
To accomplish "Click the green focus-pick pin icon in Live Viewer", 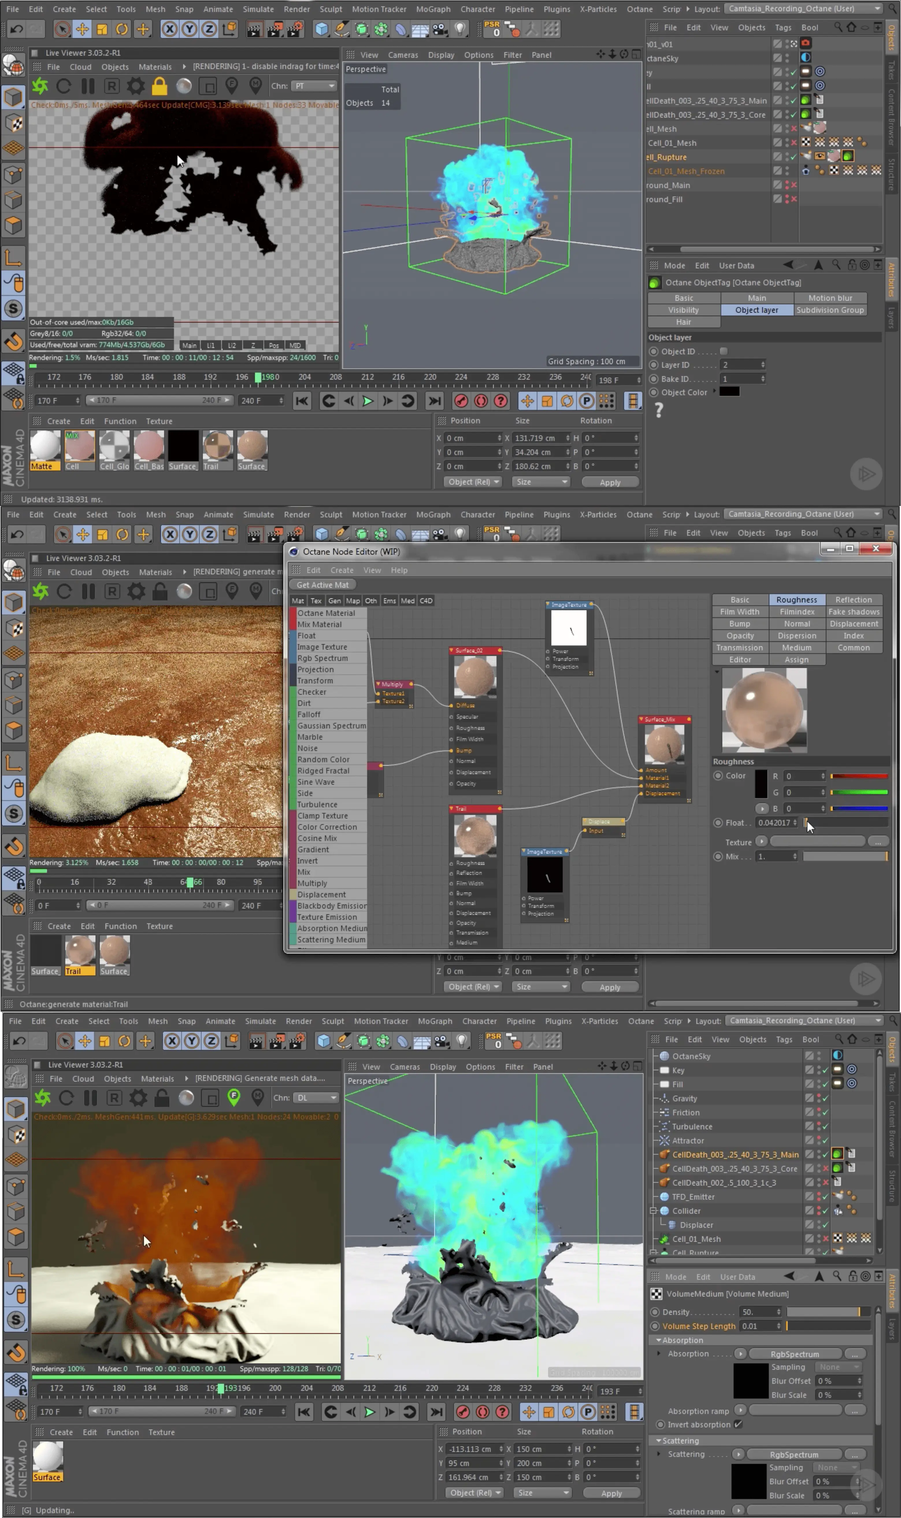I will [234, 1098].
